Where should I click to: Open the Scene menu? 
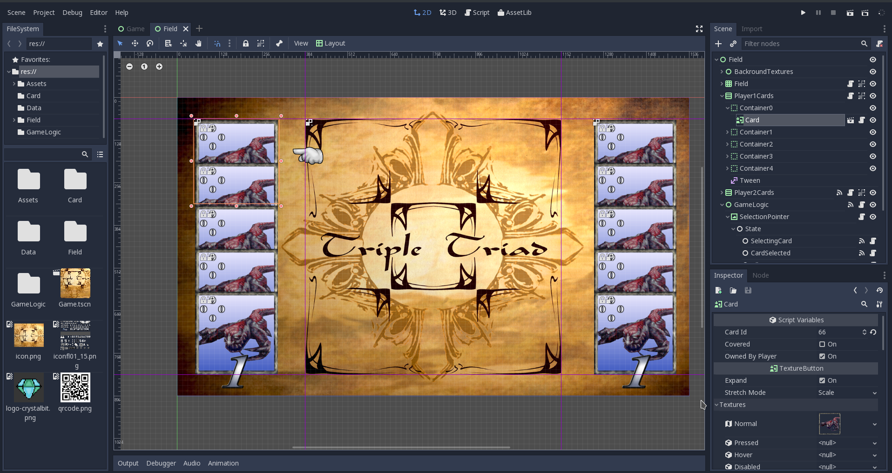(16, 13)
